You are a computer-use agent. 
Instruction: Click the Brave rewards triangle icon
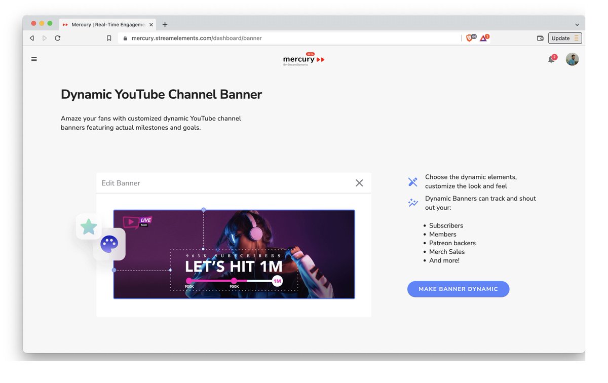(x=484, y=38)
